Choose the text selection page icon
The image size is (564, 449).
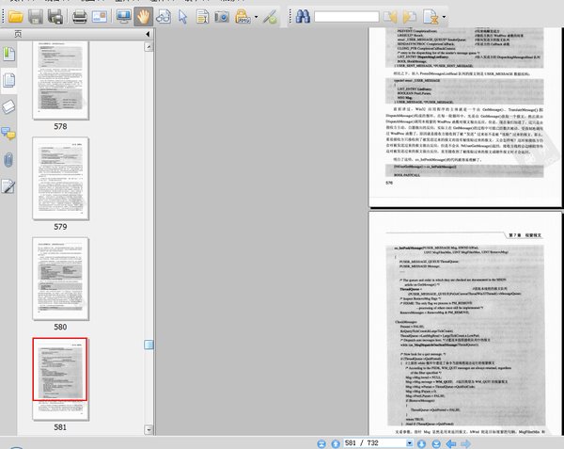pyautogui.click(x=202, y=17)
